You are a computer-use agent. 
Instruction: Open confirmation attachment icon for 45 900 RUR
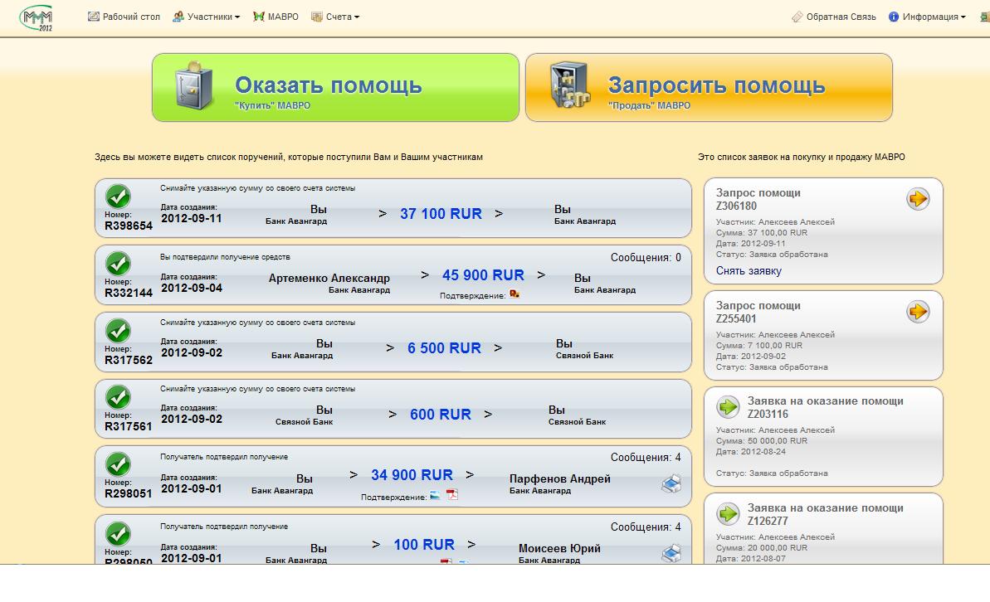pos(515,294)
